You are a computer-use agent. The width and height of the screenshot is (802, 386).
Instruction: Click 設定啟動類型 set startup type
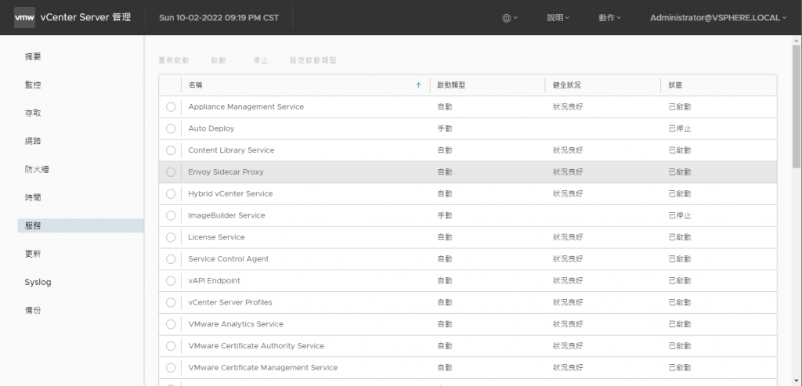[x=313, y=60]
